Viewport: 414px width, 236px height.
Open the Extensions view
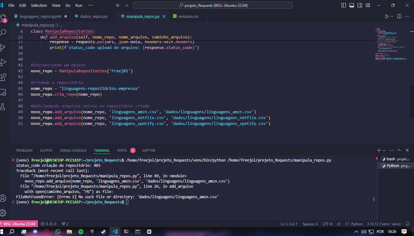(3, 77)
